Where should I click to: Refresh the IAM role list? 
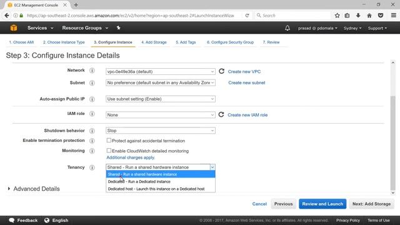click(221, 114)
